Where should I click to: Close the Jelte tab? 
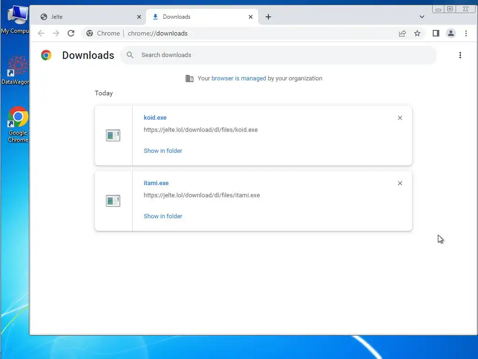pos(139,17)
